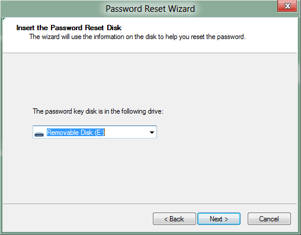301x235 pixels.
Task: Click the small green mark in header corner
Action: coord(4,19)
